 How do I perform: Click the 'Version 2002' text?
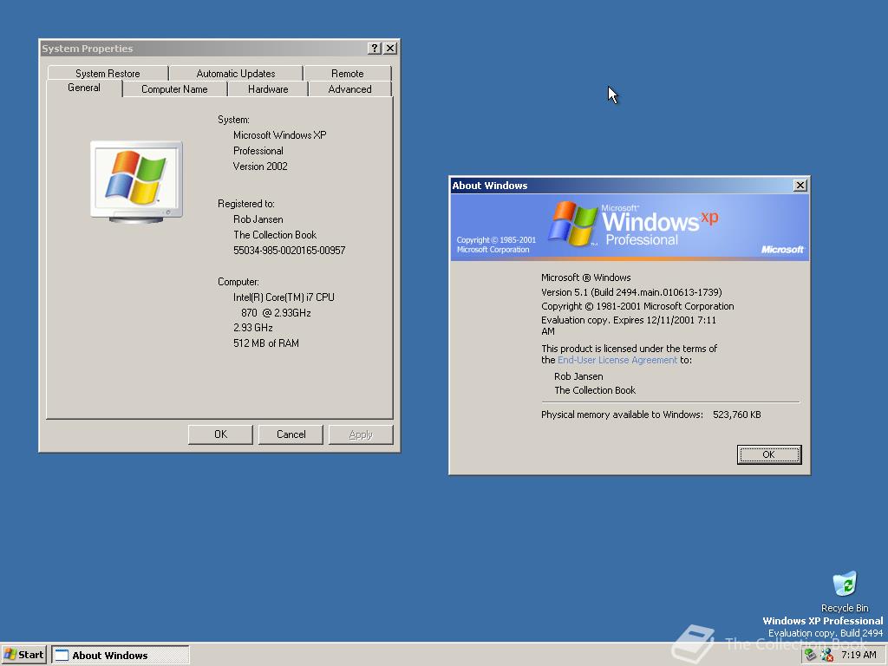click(260, 166)
